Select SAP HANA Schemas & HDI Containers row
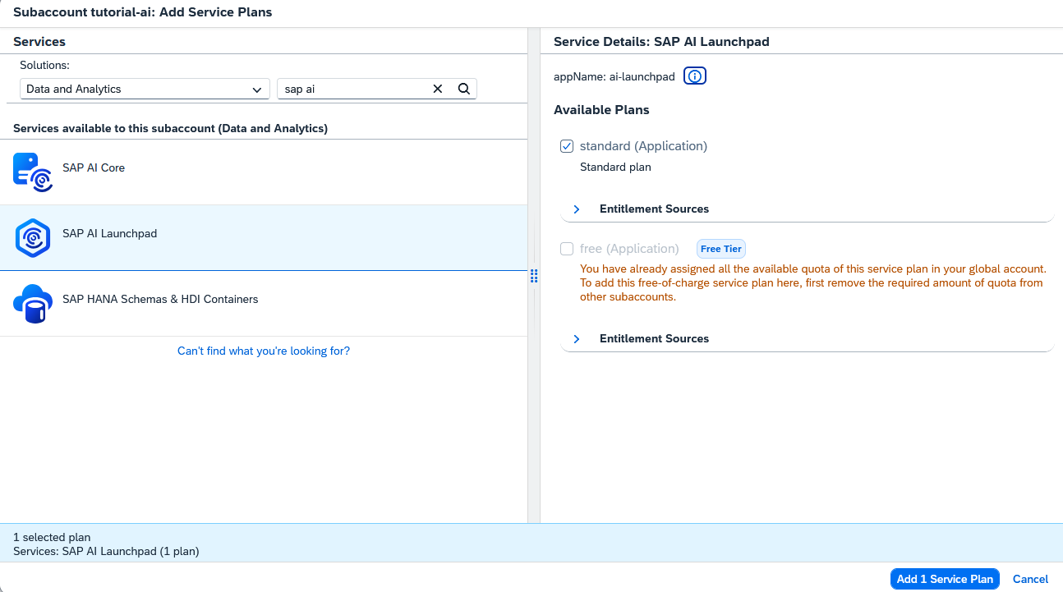 [264, 304]
